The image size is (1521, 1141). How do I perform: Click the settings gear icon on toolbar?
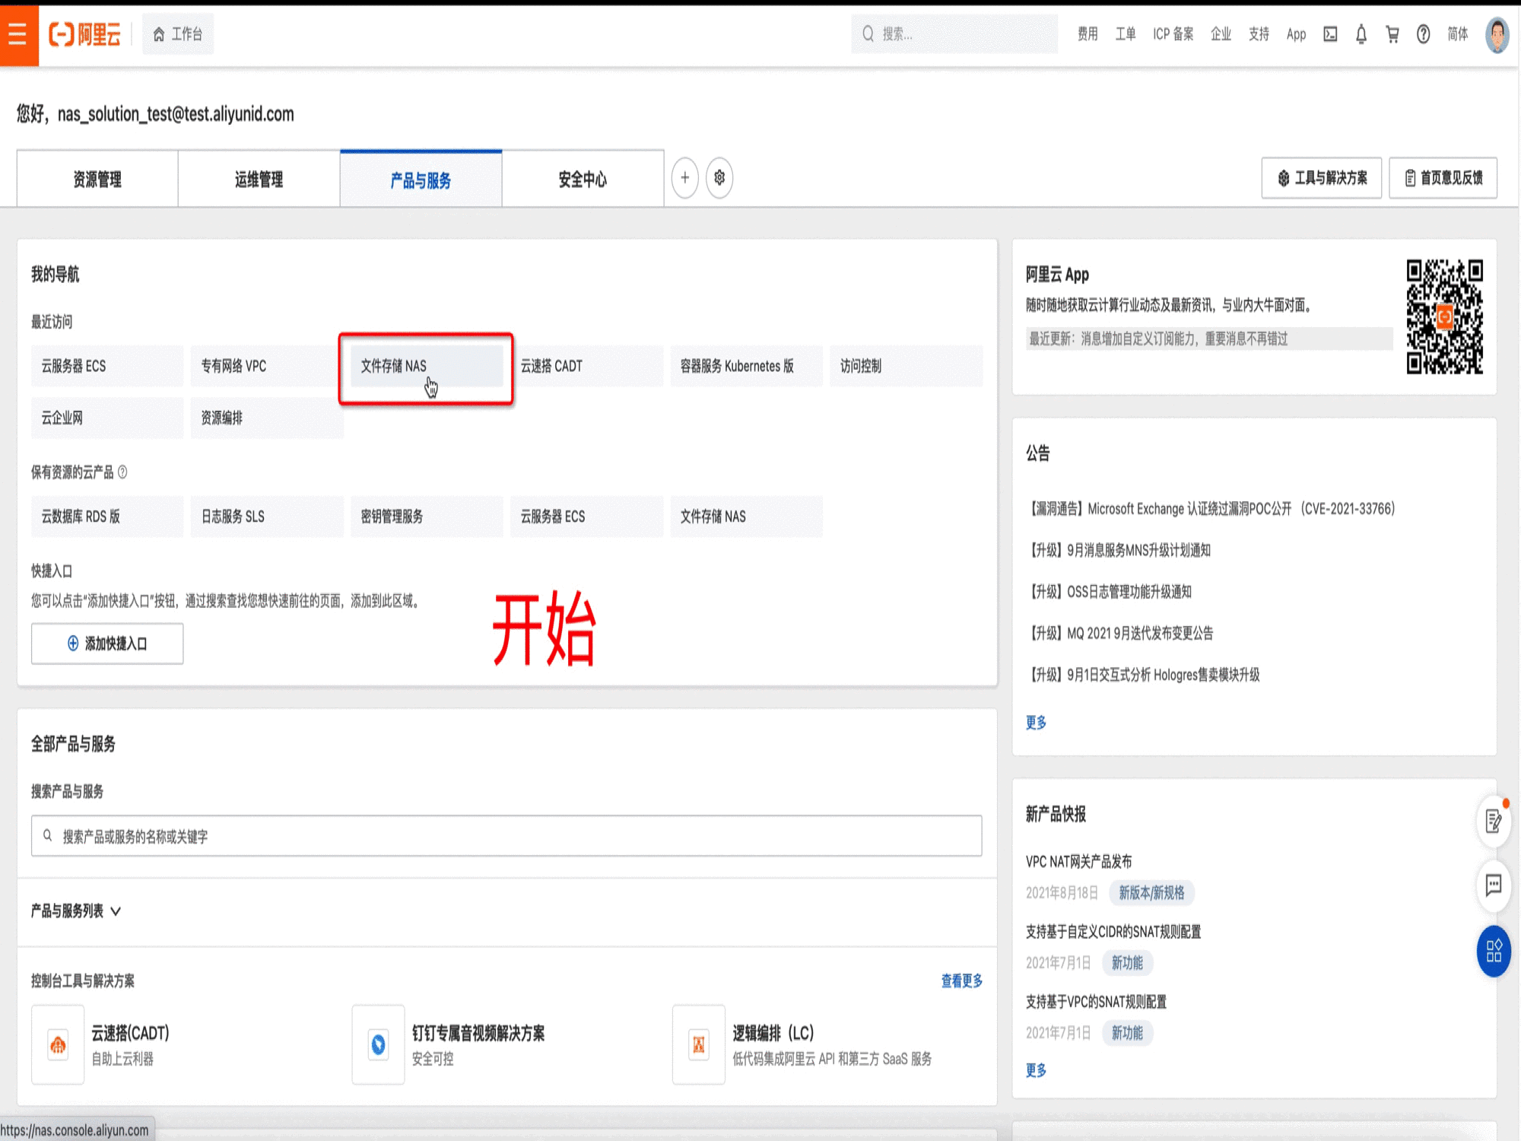[x=719, y=181]
